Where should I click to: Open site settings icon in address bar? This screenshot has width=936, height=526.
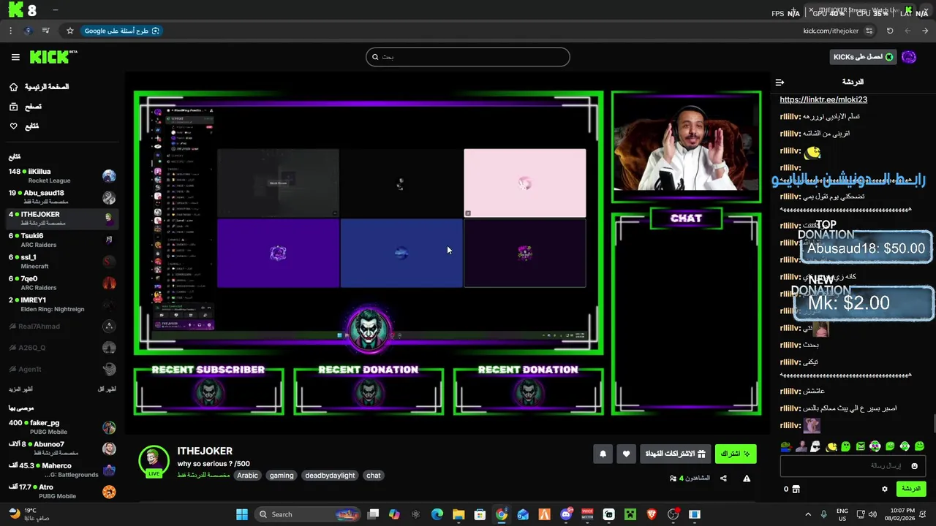click(x=869, y=31)
